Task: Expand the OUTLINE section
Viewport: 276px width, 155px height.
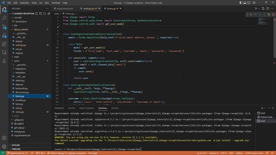Action: (x=16, y=145)
